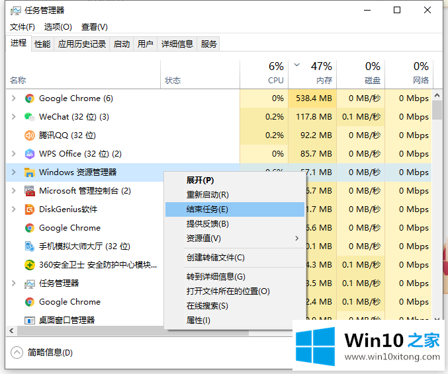Sort by the 状态 column header
This screenshot has height=374, width=448.
click(201, 74)
